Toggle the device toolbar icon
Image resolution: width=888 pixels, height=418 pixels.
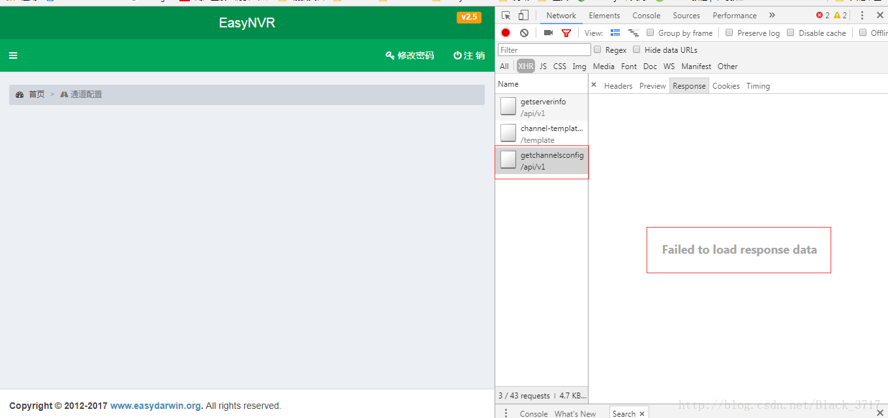point(523,16)
